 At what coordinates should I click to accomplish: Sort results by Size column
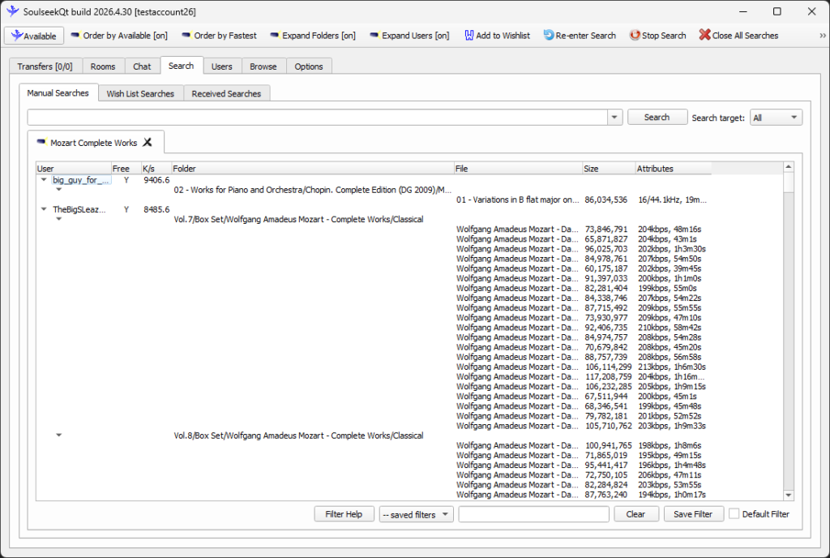tap(609, 169)
